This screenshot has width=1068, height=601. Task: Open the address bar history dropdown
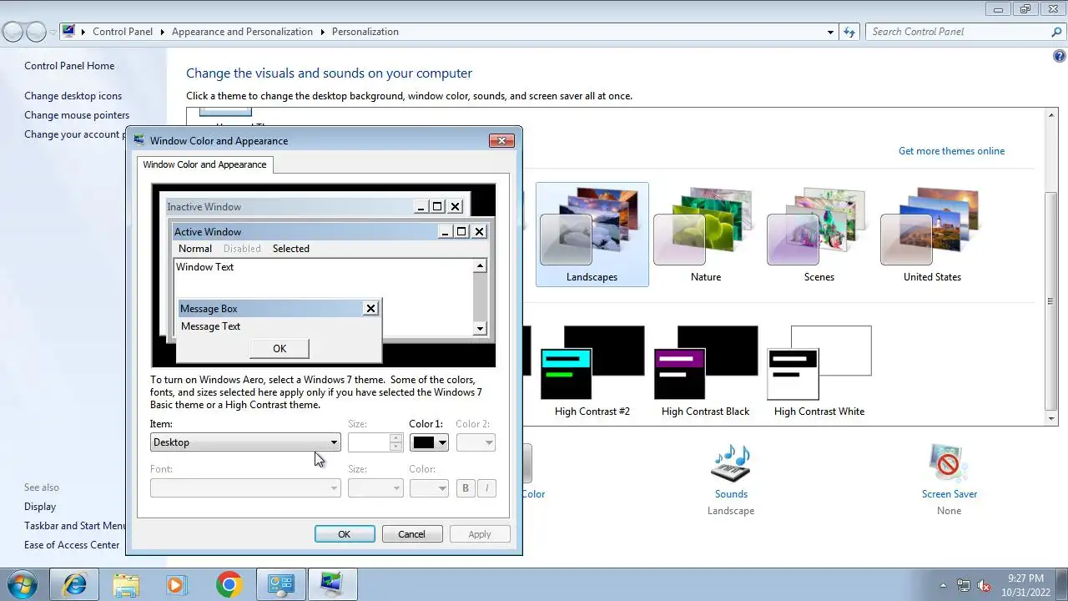(x=830, y=32)
